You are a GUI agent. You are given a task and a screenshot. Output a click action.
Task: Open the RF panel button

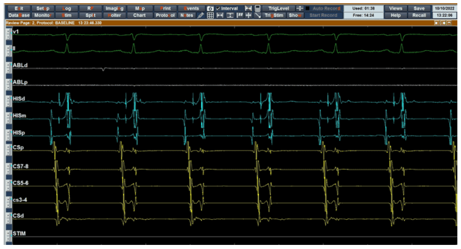(x=91, y=9)
